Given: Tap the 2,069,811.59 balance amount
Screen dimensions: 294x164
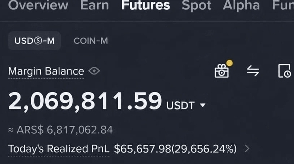Looking at the screenshot, I should (85, 101).
